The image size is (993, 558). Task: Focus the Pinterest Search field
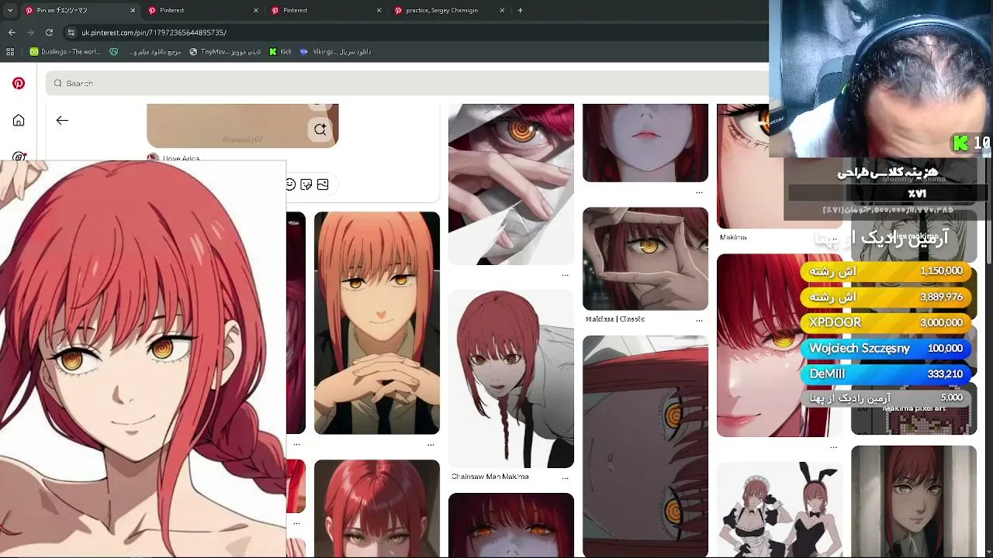tap(407, 83)
